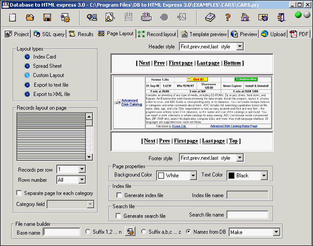Click the records layout scrollbar up arrow
313x246 pixels.
click(x=89, y=116)
